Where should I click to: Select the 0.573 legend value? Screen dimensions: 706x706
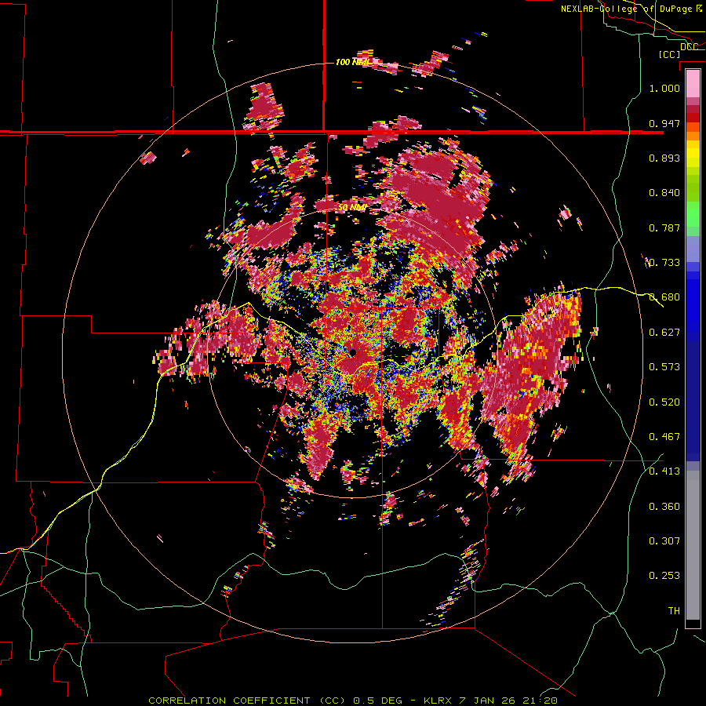(664, 367)
